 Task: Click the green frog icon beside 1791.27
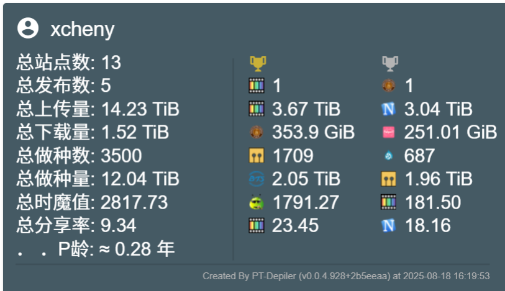point(257,202)
